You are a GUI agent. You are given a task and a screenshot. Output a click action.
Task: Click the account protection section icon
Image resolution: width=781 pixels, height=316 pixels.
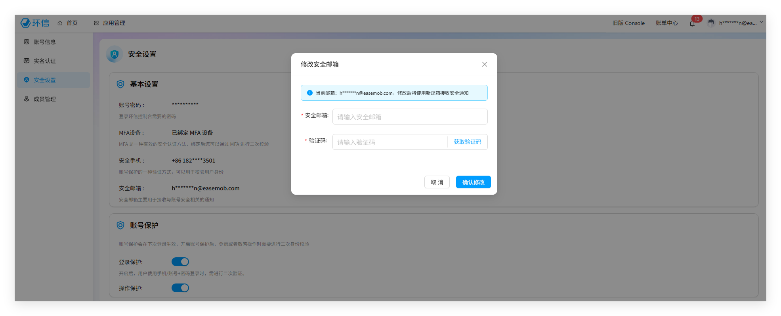tap(120, 225)
